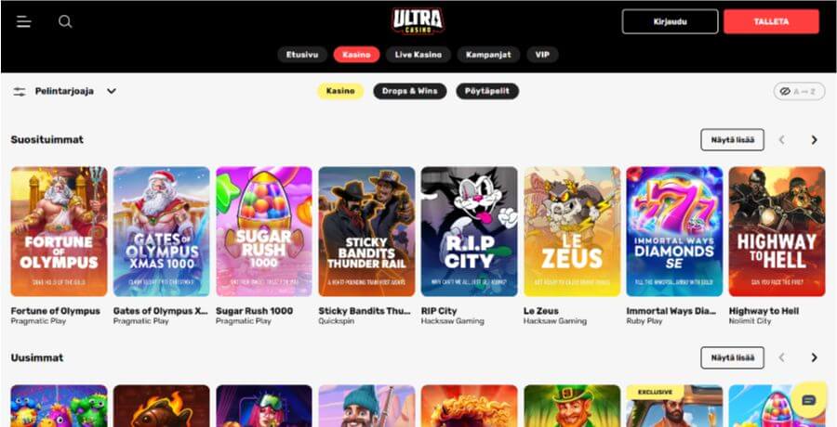Viewport: 837px width, 427px height.
Task: Click the red TALLETA deposit button
Action: tap(771, 22)
